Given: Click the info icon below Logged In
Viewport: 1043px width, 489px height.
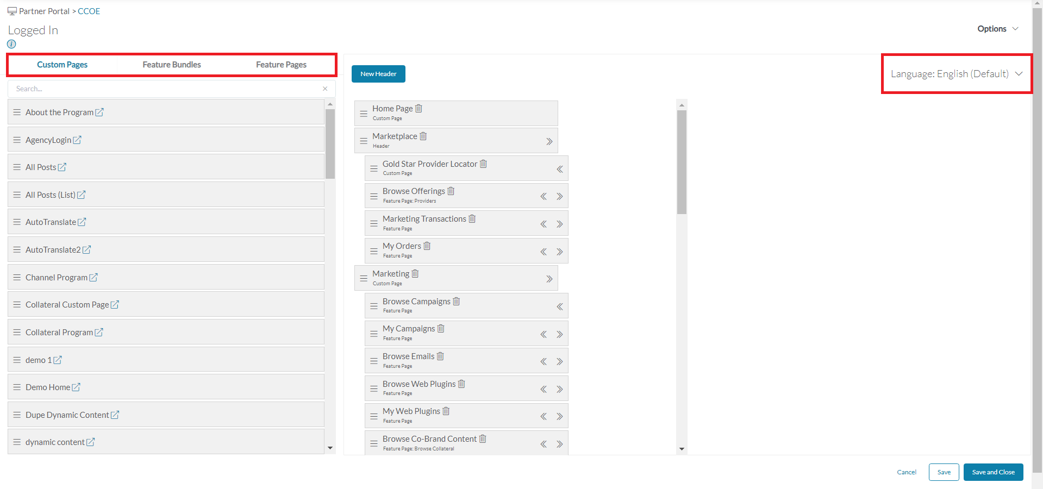Looking at the screenshot, I should pyautogui.click(x=11, y=44).
